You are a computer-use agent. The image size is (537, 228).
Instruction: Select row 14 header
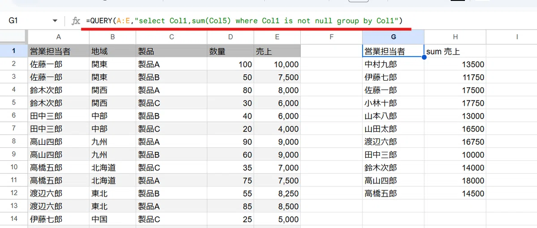pyautogui.click(x=14, y=219)
